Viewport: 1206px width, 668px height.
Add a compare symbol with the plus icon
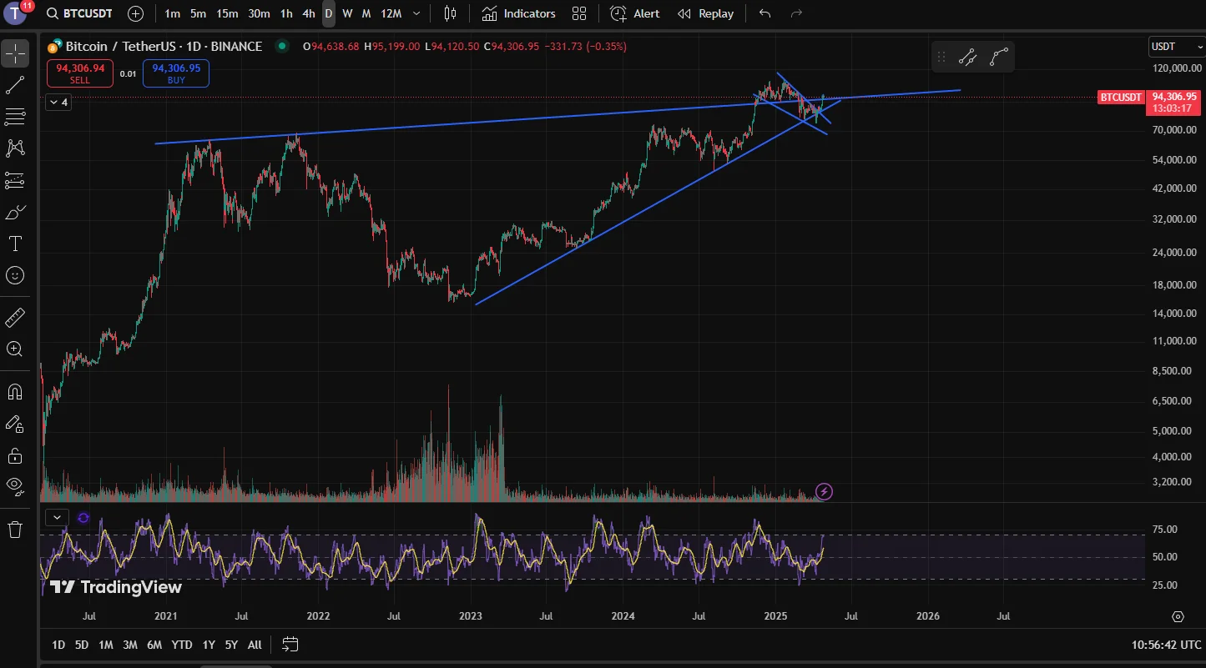coord(136,13)
